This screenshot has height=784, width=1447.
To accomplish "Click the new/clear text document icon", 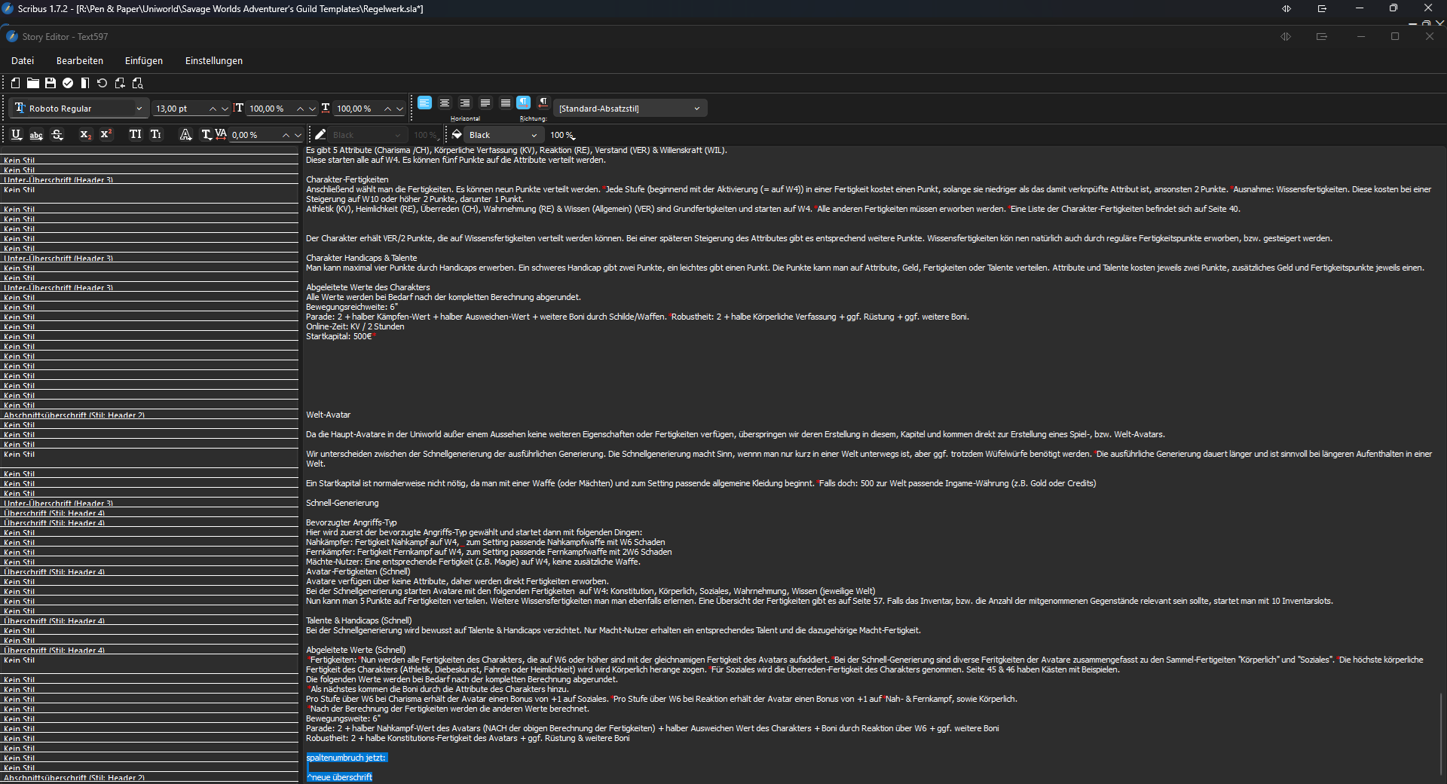I will point(15,83).
